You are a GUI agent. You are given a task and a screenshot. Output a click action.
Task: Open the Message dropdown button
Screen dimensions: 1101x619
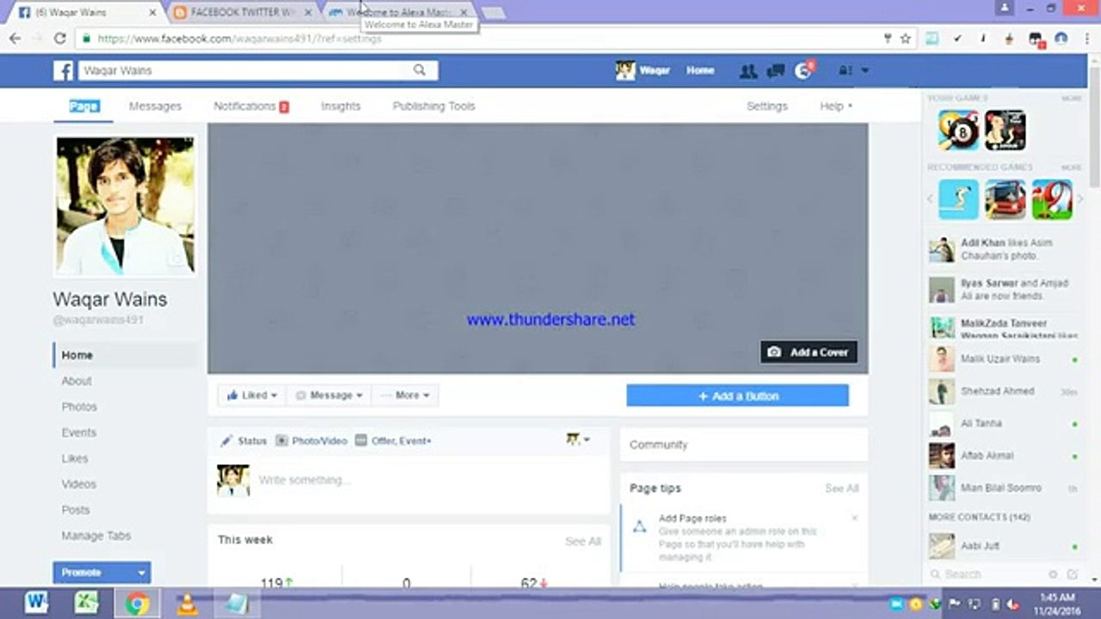tap(329, 395)
